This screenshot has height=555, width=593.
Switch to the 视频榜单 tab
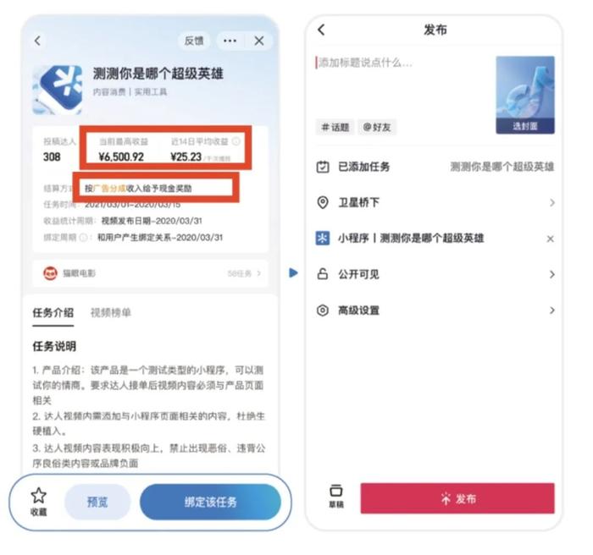pyautogui.click(x=111, y=312)
